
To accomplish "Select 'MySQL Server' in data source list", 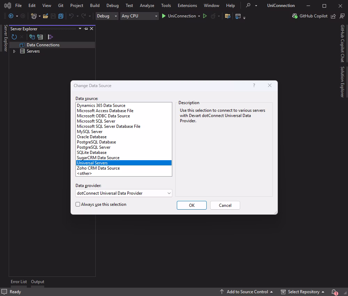I will [x=124, y=131].
